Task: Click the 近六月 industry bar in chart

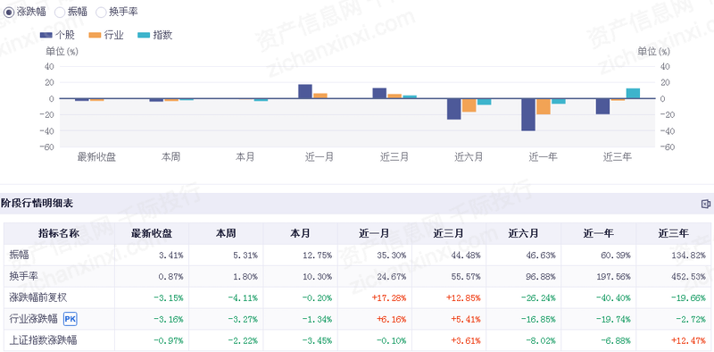Action: point(469,105)
